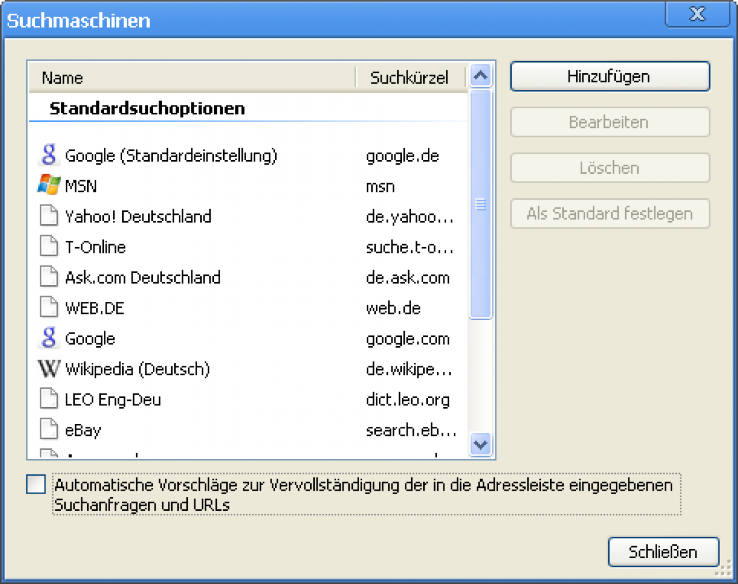
Task: Click the msn keyword cell
Action: (381, 187)
